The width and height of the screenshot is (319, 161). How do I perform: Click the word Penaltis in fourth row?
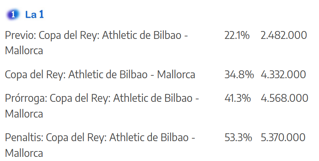click(24, 137)
